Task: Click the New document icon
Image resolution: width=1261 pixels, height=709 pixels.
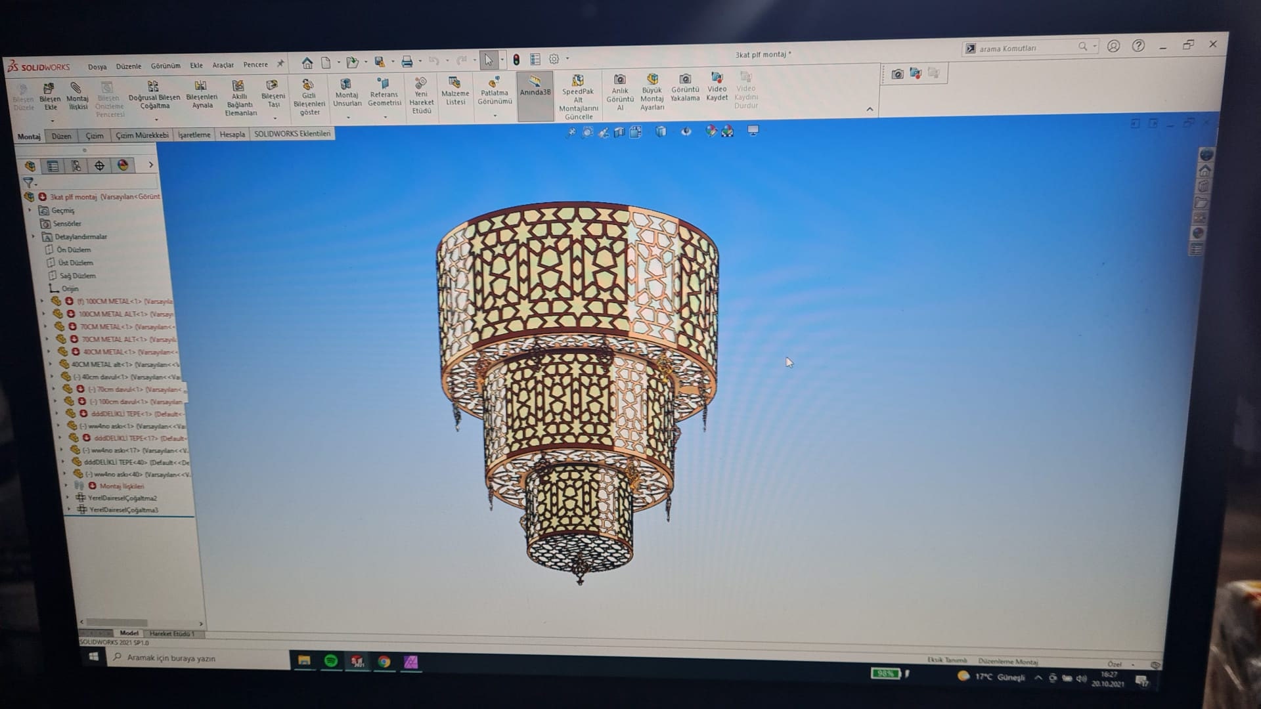Action: pyautogui.click(x=326, y=62)
